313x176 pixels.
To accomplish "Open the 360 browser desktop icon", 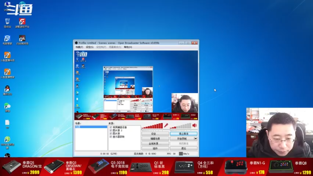I will (7, 142).
